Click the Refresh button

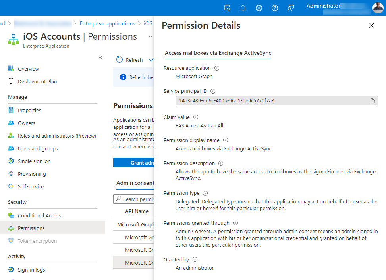click(x=129, y=60)
